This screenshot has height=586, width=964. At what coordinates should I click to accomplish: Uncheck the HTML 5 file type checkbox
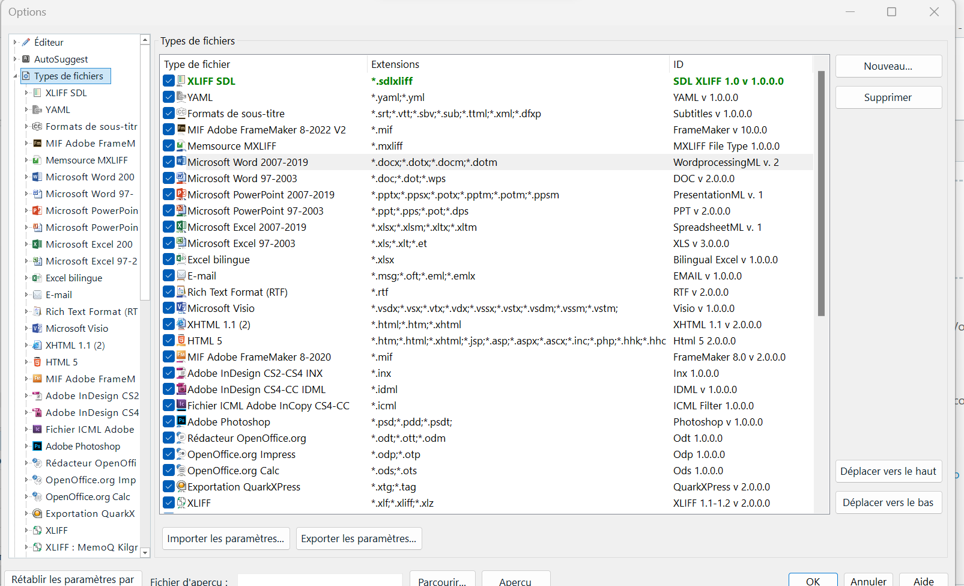[x=169, y=341]
